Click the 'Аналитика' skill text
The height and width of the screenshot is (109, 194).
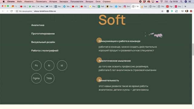point(38,25)
